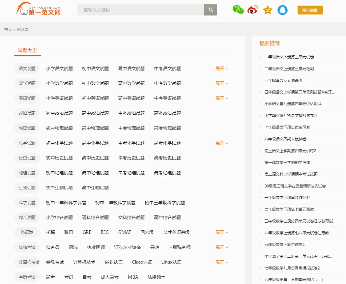Expand the 计算机考试 row with 展开
Image resolution: width=346 pixels, height=284 pixels.
coord(222,262)
